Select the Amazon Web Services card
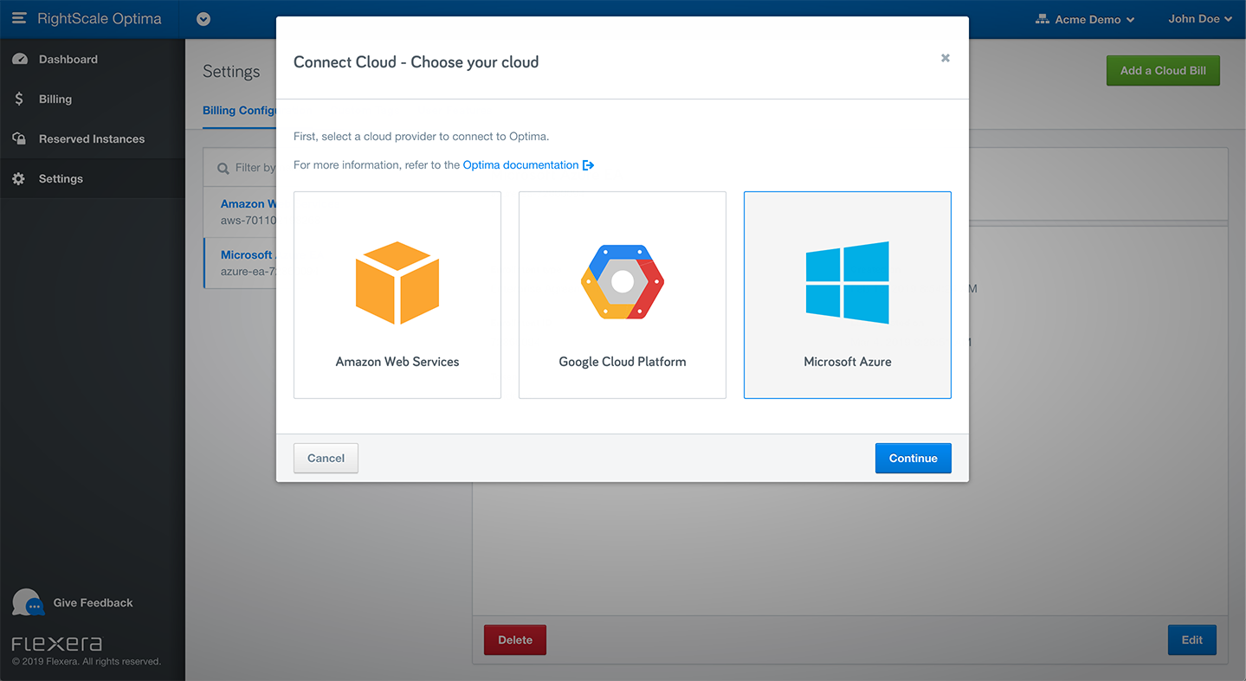The height and width of the screenshot is (681, 1246). pos(397,295)
